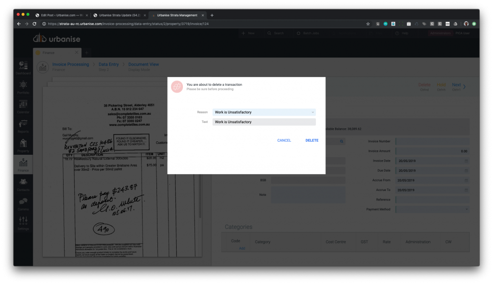The width and height of the screenshot is (493, 284).
Task: Click the Contacts sidebar icon
Action: click(x=23, y=184)
